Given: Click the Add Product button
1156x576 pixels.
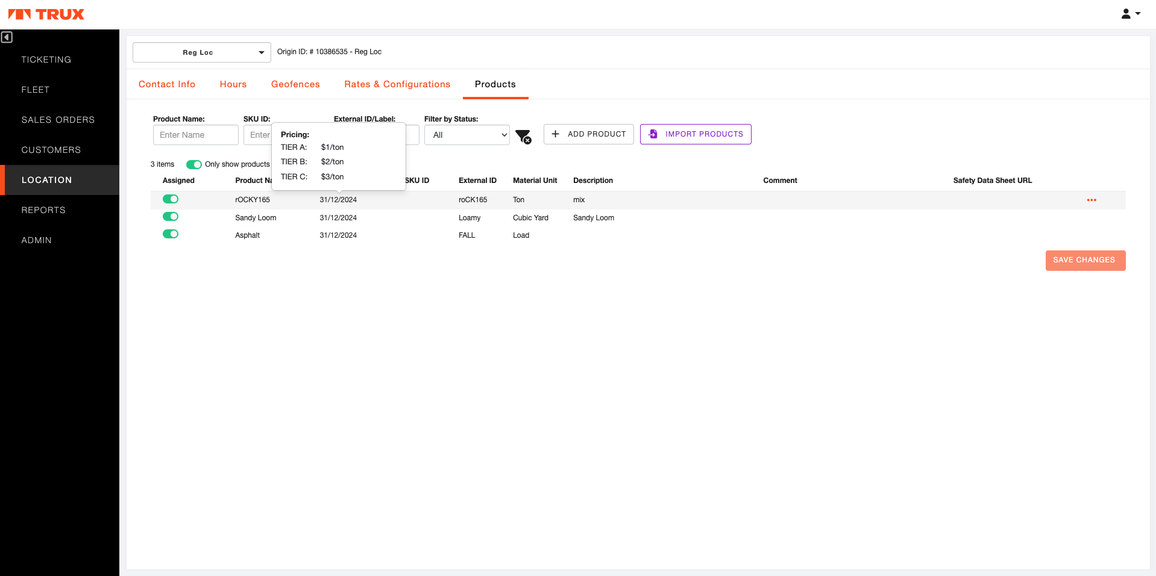Looking at the screenshot, I should click(x=589, y=134).
